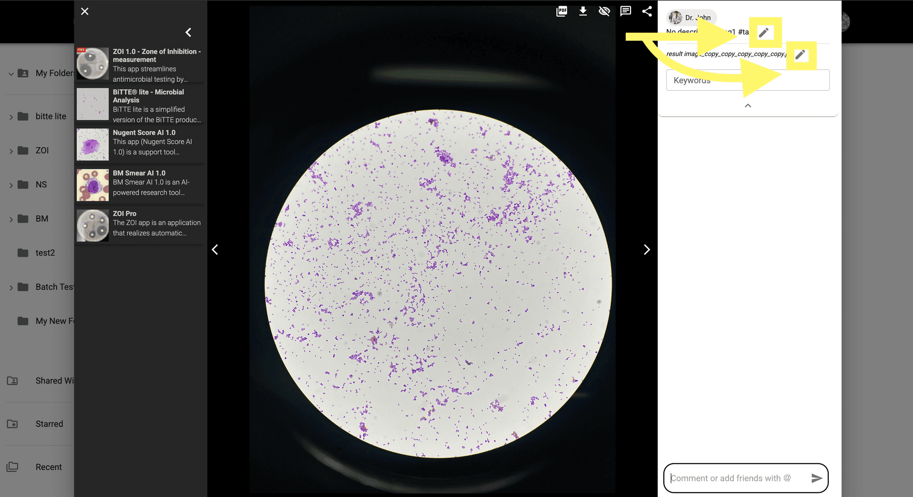
Task: Edit the description with top pencil icon
Action: (x=764, y=32)
